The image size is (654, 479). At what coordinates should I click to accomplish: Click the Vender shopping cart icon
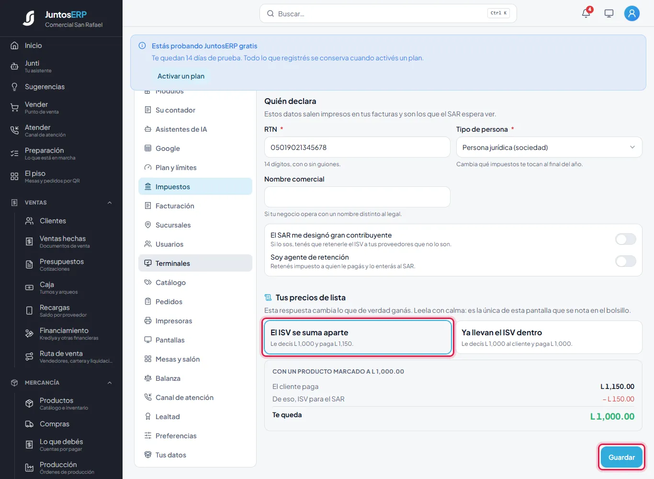(x=14, y=108)
